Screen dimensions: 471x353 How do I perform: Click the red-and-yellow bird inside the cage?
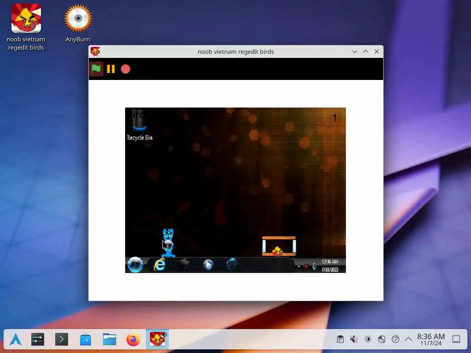(x=277, y=251)
